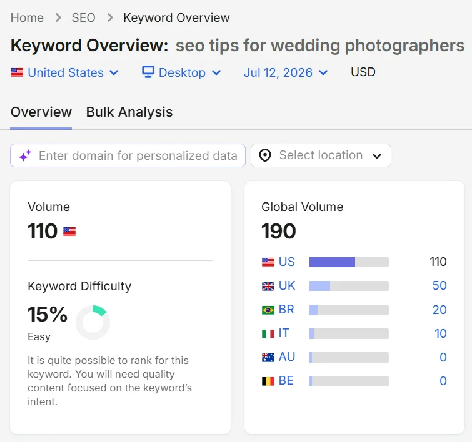472x442 pixels.
Task: Click the BE volume number 0
Action: (x=443, y=381)
